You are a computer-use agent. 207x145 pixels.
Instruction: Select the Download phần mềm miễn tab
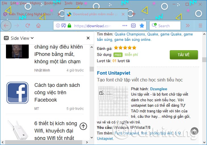(96, 14)
